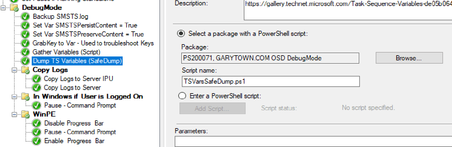Click the WinPE group folder icon
Viewport: 452px width, 147px height.
(25, 114)
